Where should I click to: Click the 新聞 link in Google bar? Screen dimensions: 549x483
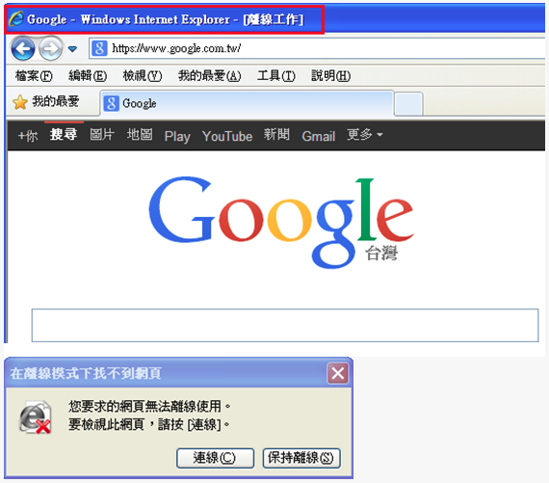click(x=276, y=135)
